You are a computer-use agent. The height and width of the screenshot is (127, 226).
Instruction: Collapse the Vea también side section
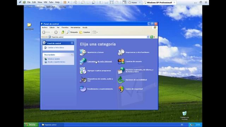pyautogui.click(x=72, y=55)
